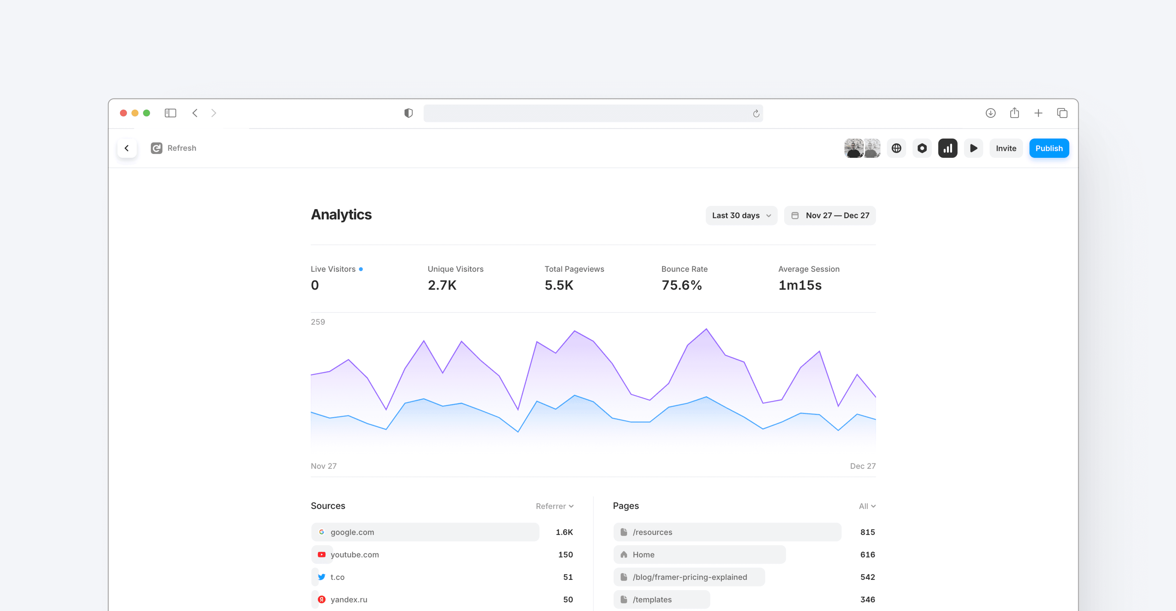Image resolution: width=1176 pixels, height=611 pixels.
Task: Click the document icon beside /resources
Action: coord(624,532)
